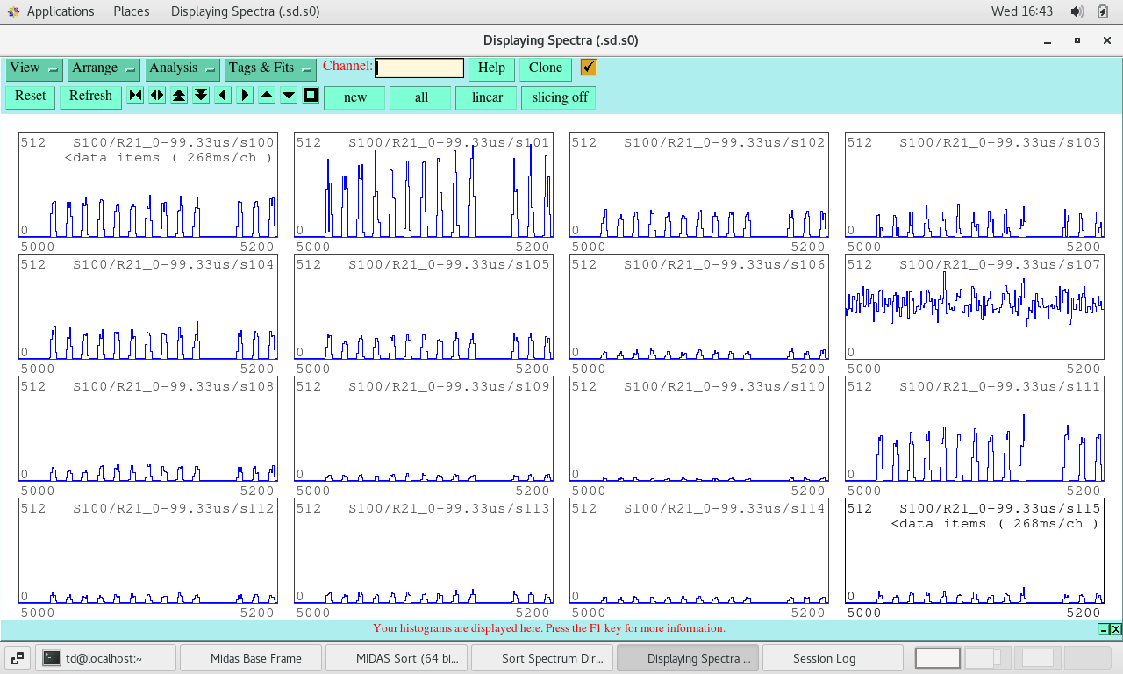Screen dimensions: 1123x674
Task: Click the horizontal compress arrows icon
Action: 135,96
